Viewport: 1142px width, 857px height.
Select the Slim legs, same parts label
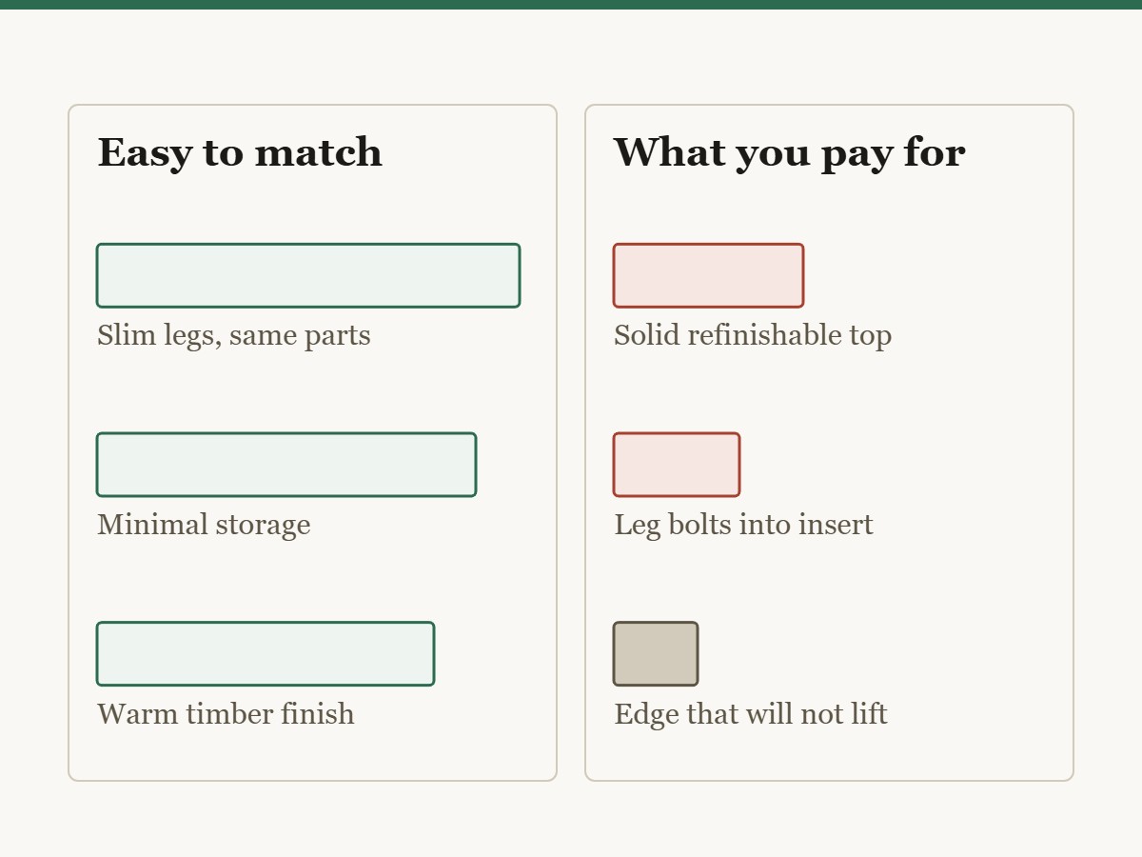tap(234, 335)
